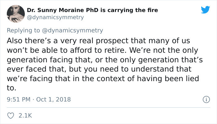This screenshot has width=217, height=124.
Task: Follow the @dynamicsymmetry mention after 'Replying to'
Action: point(72,31)
